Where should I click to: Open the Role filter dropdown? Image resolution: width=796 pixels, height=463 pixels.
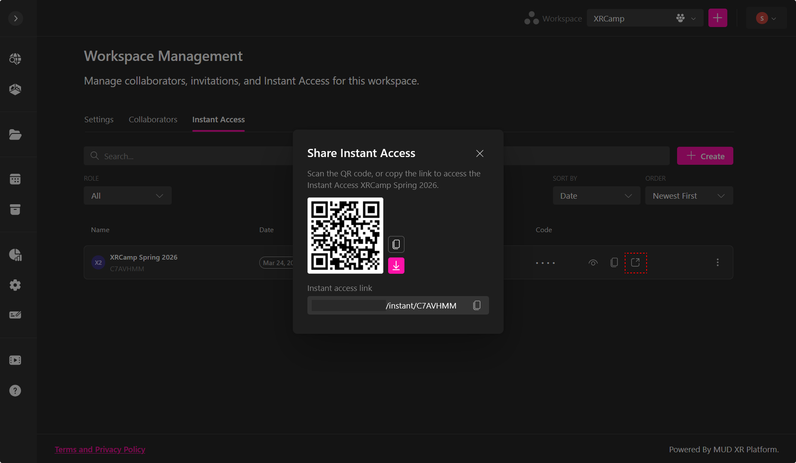tap(128, 196)
